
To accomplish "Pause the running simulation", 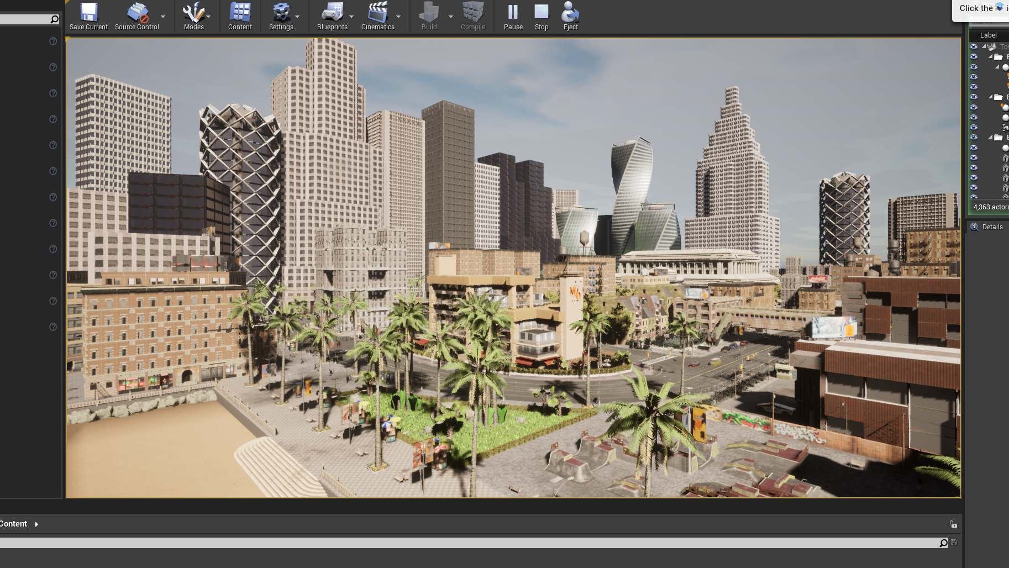I will click(x=513, y=16).
